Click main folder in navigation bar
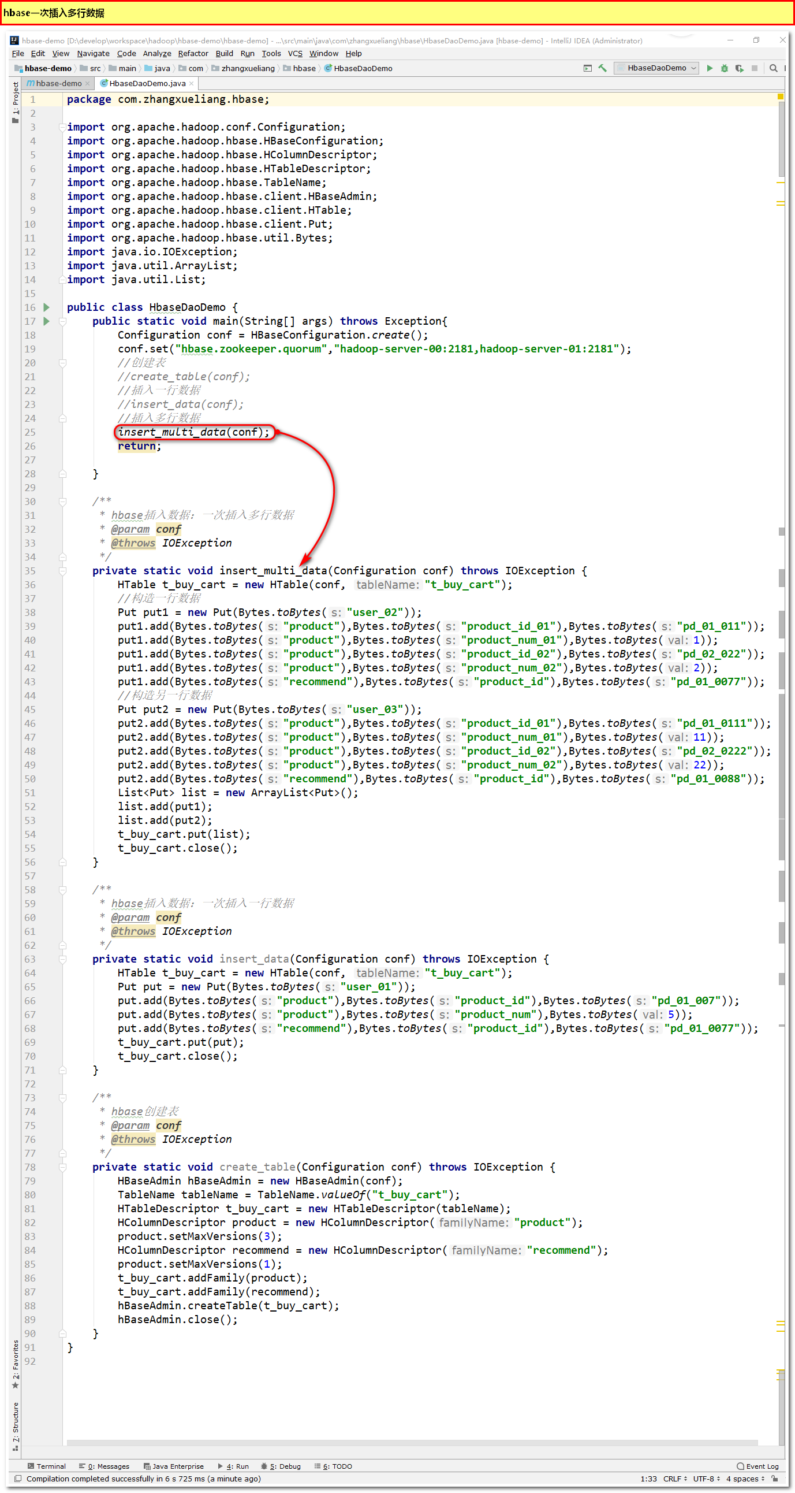This screenshot has height=1493, width=795. (x=123, y=68)
